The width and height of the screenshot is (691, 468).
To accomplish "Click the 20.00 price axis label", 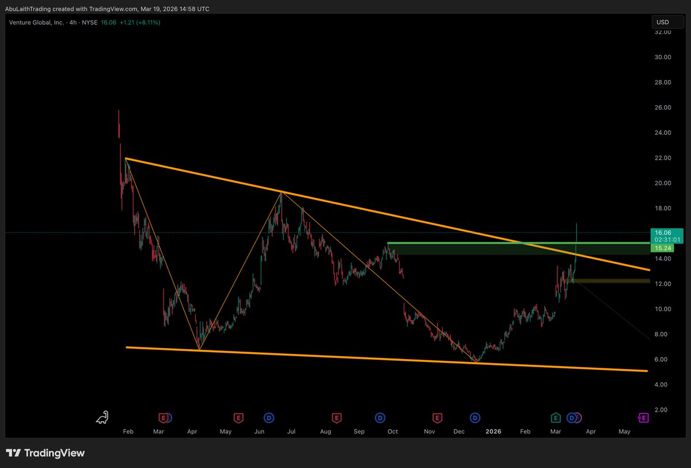I will pyautogui.click(x=663, y=183).
